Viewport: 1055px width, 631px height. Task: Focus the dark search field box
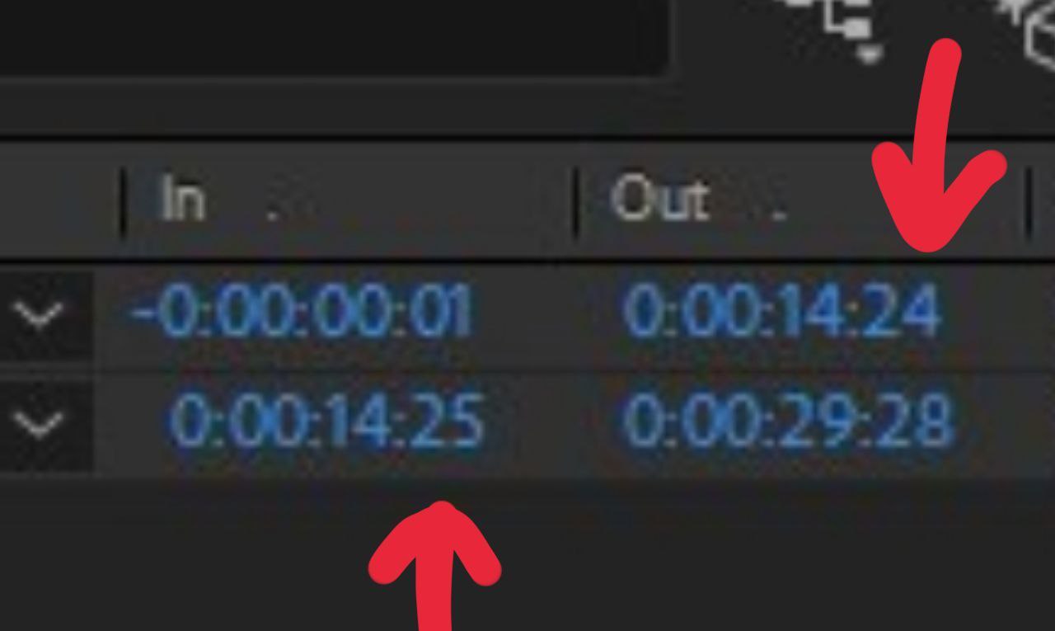coord(333,36)
